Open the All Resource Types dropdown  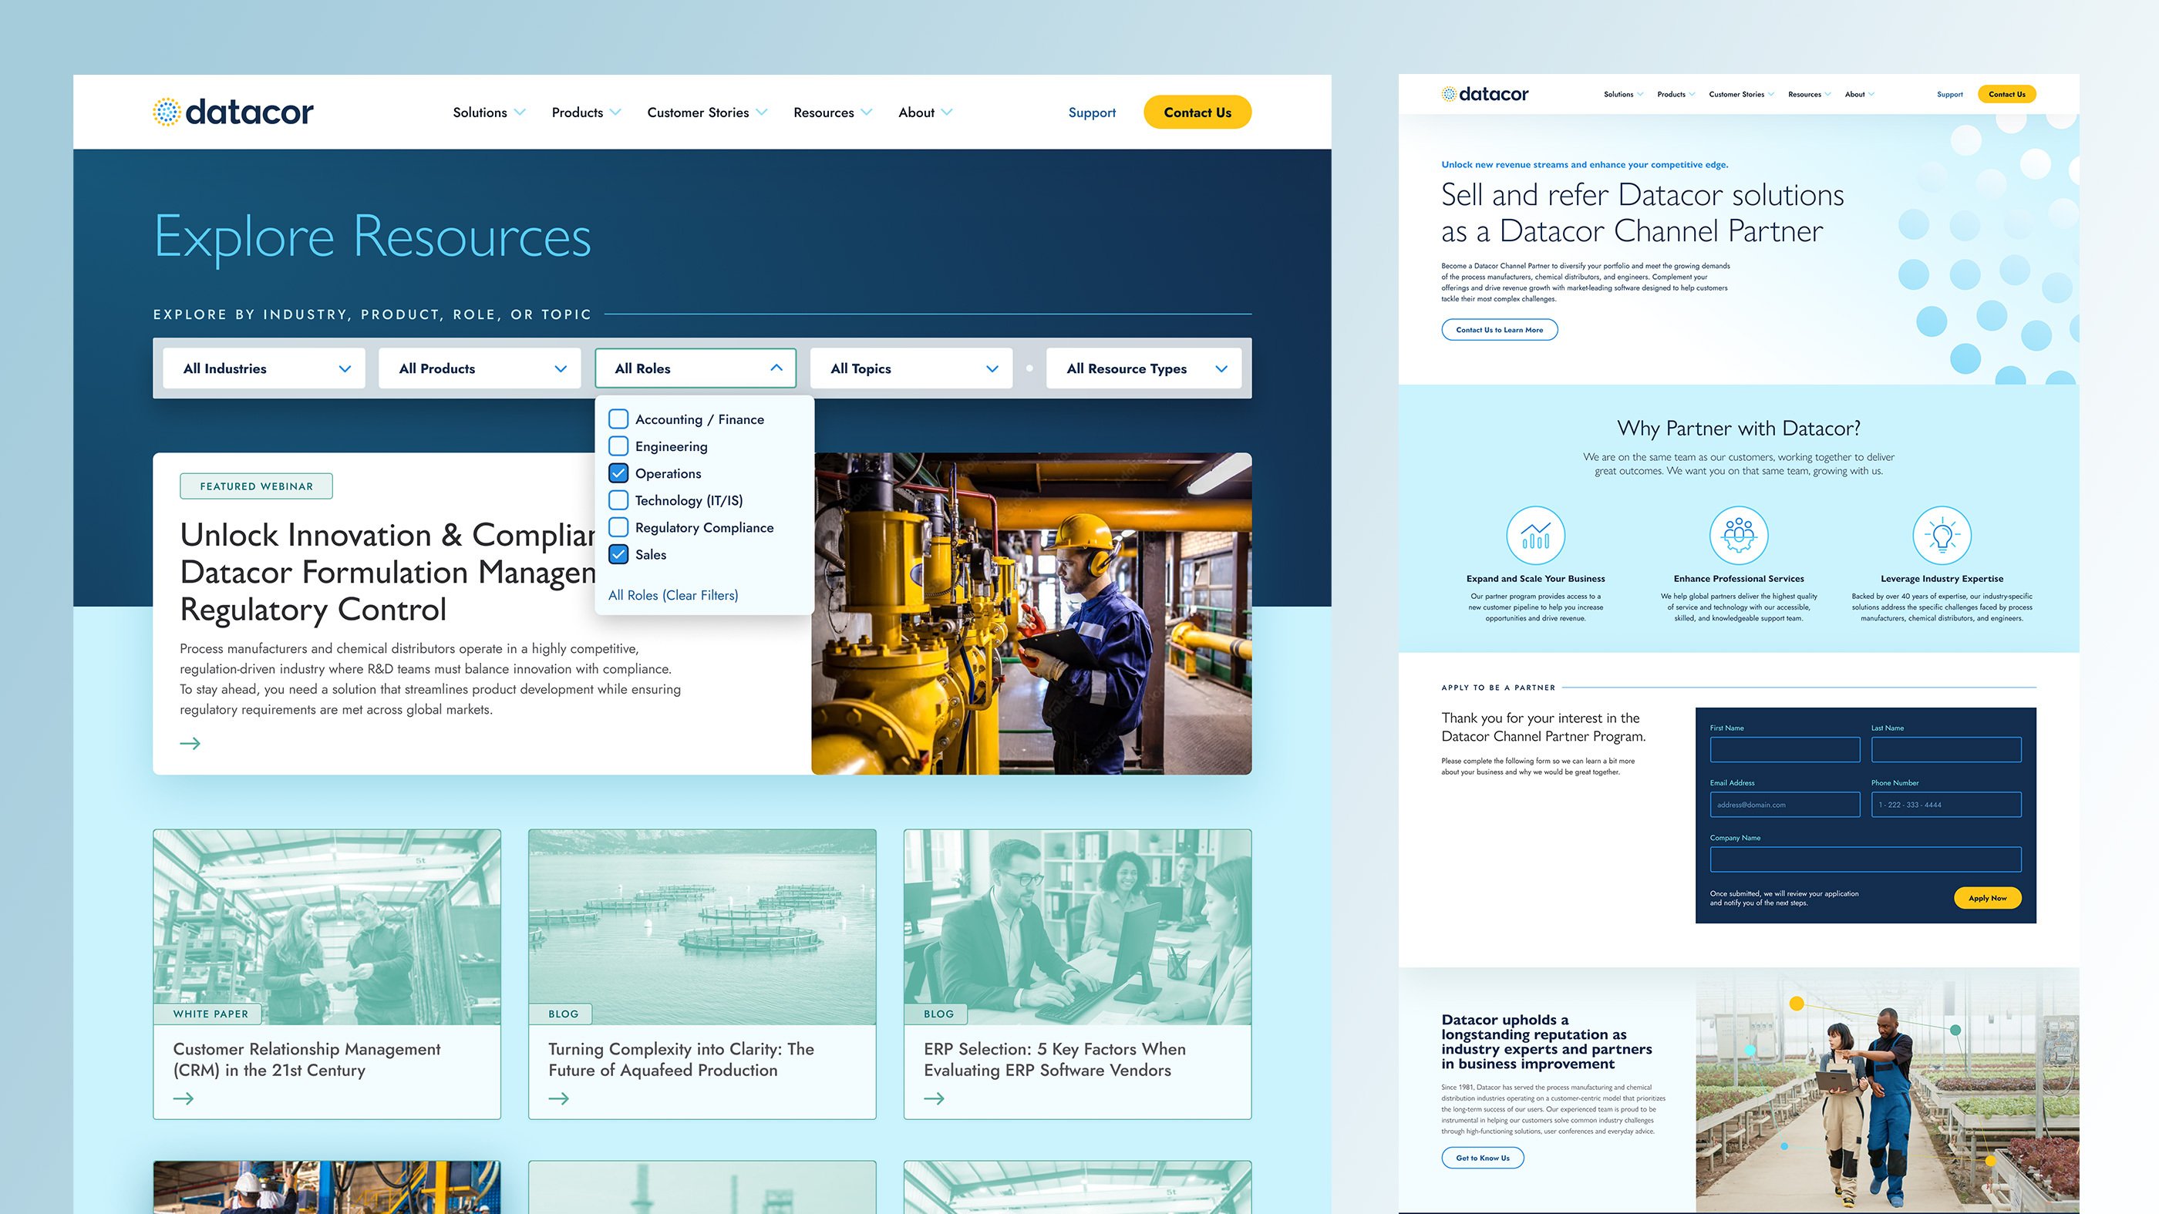coord(1144,368)
